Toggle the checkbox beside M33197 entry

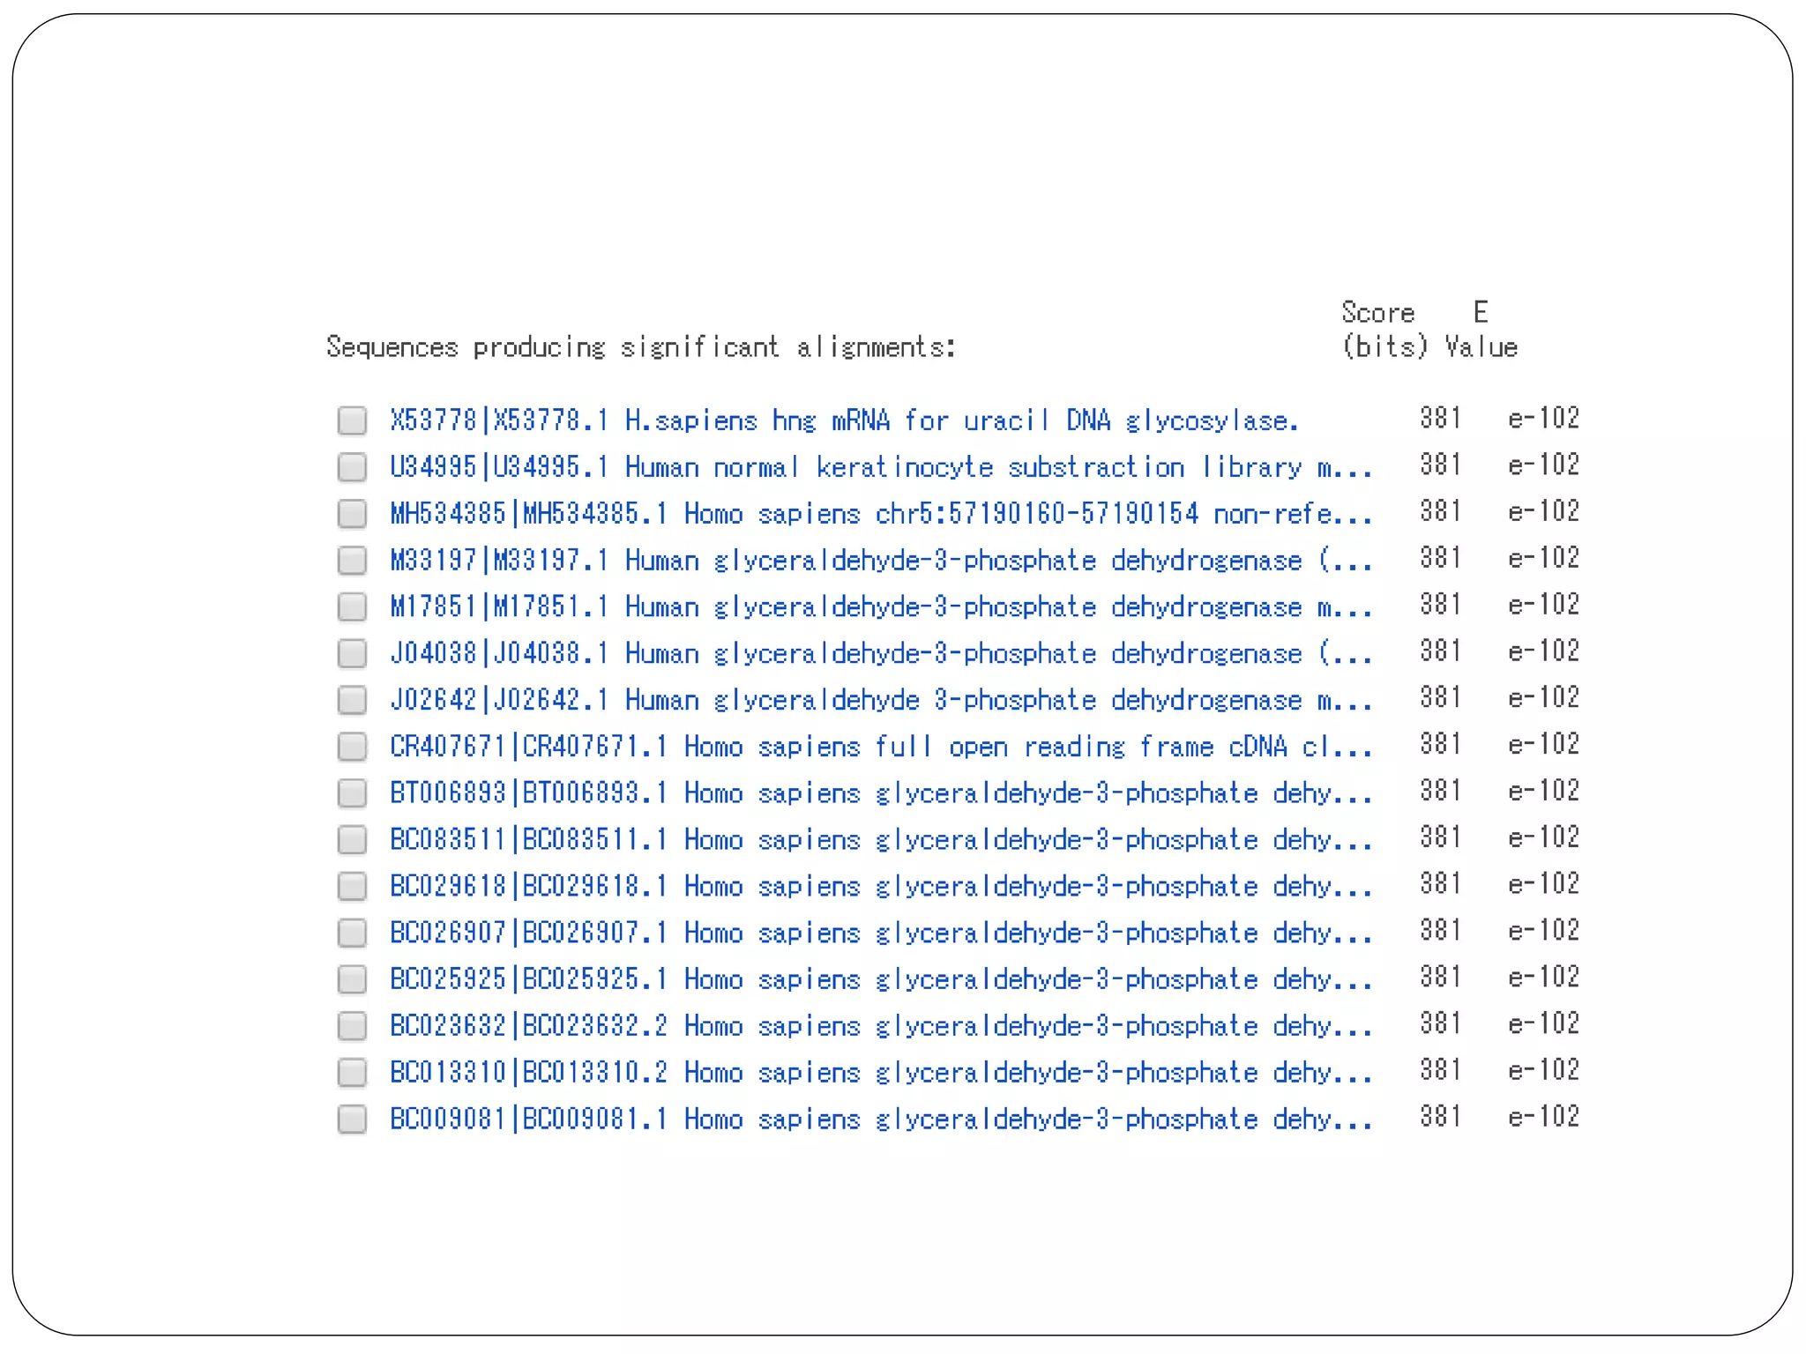[x=352, y=561]
